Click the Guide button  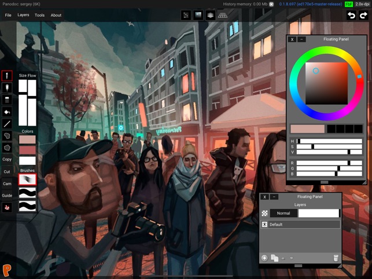[7, 196]
